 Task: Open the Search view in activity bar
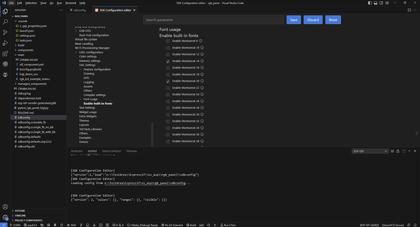click(x=5, y=22)
